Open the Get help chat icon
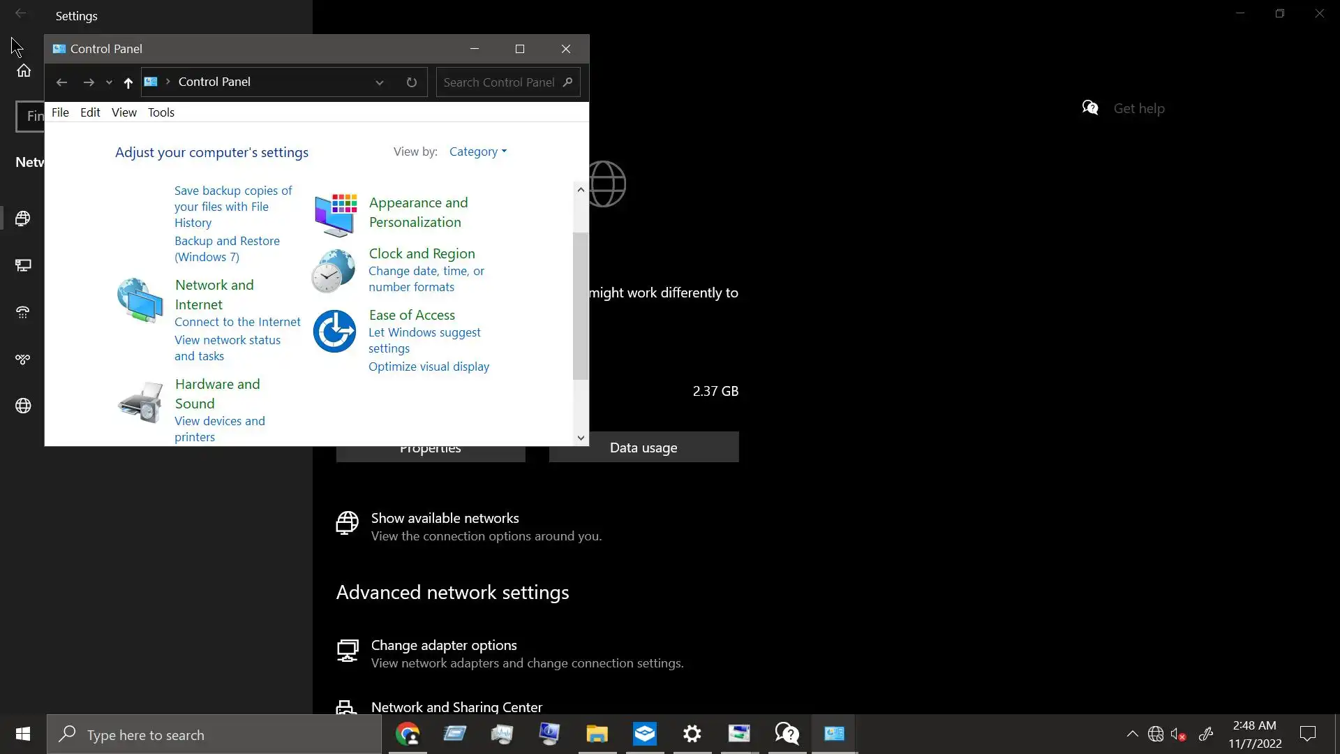Screen dimensions: 1340x754 click(x=1090, y=108)
